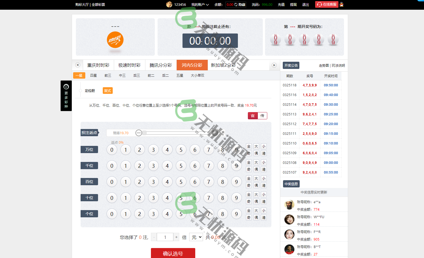The width and height of the screenshot is (424, 258).
Task: Click the 确认选号 confirm button
Action: (173, 253)
